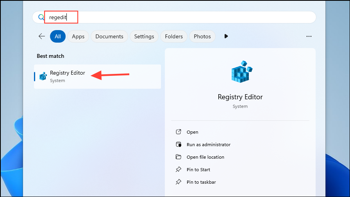
Task: Switch to the Photos filter tab
Action: pos(202,36)
